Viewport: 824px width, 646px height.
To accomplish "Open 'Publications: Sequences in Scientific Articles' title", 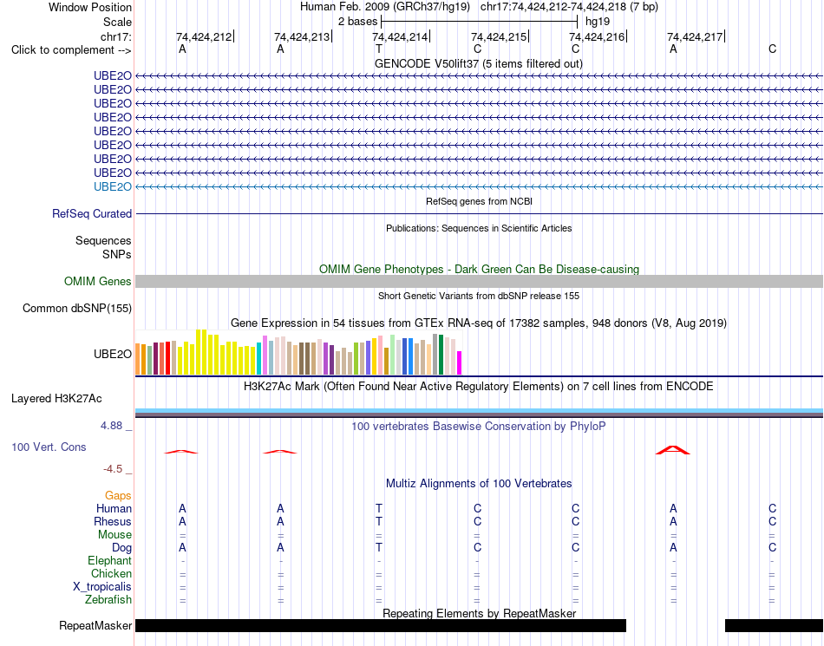I will tap(479, 228).
